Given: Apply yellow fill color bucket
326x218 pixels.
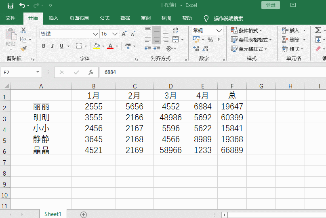Looking at the screenshot, I should (x=97, y=46).
